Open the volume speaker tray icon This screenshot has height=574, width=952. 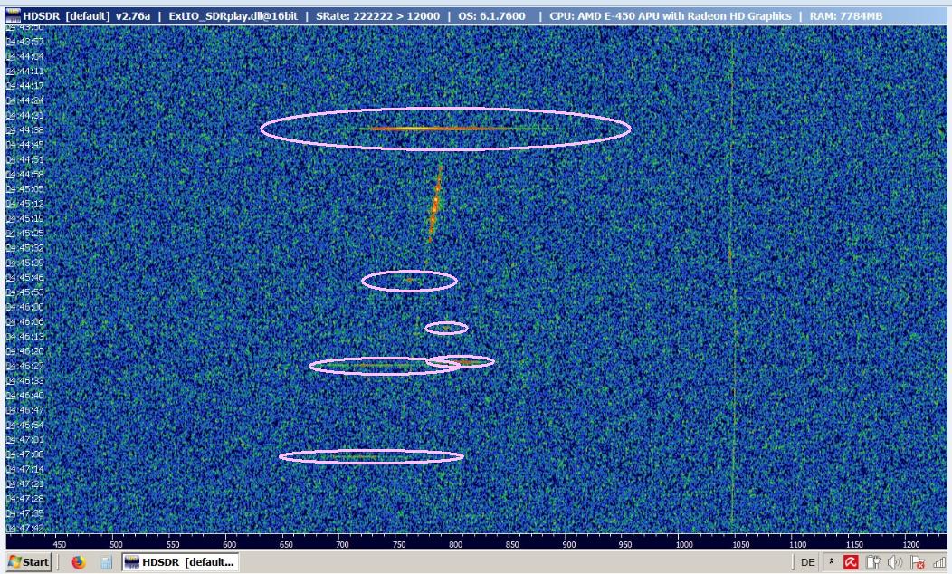coord(896,562)
